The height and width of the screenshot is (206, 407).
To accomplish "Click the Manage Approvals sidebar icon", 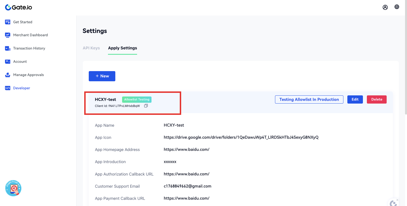I will (x=8, y=75).
